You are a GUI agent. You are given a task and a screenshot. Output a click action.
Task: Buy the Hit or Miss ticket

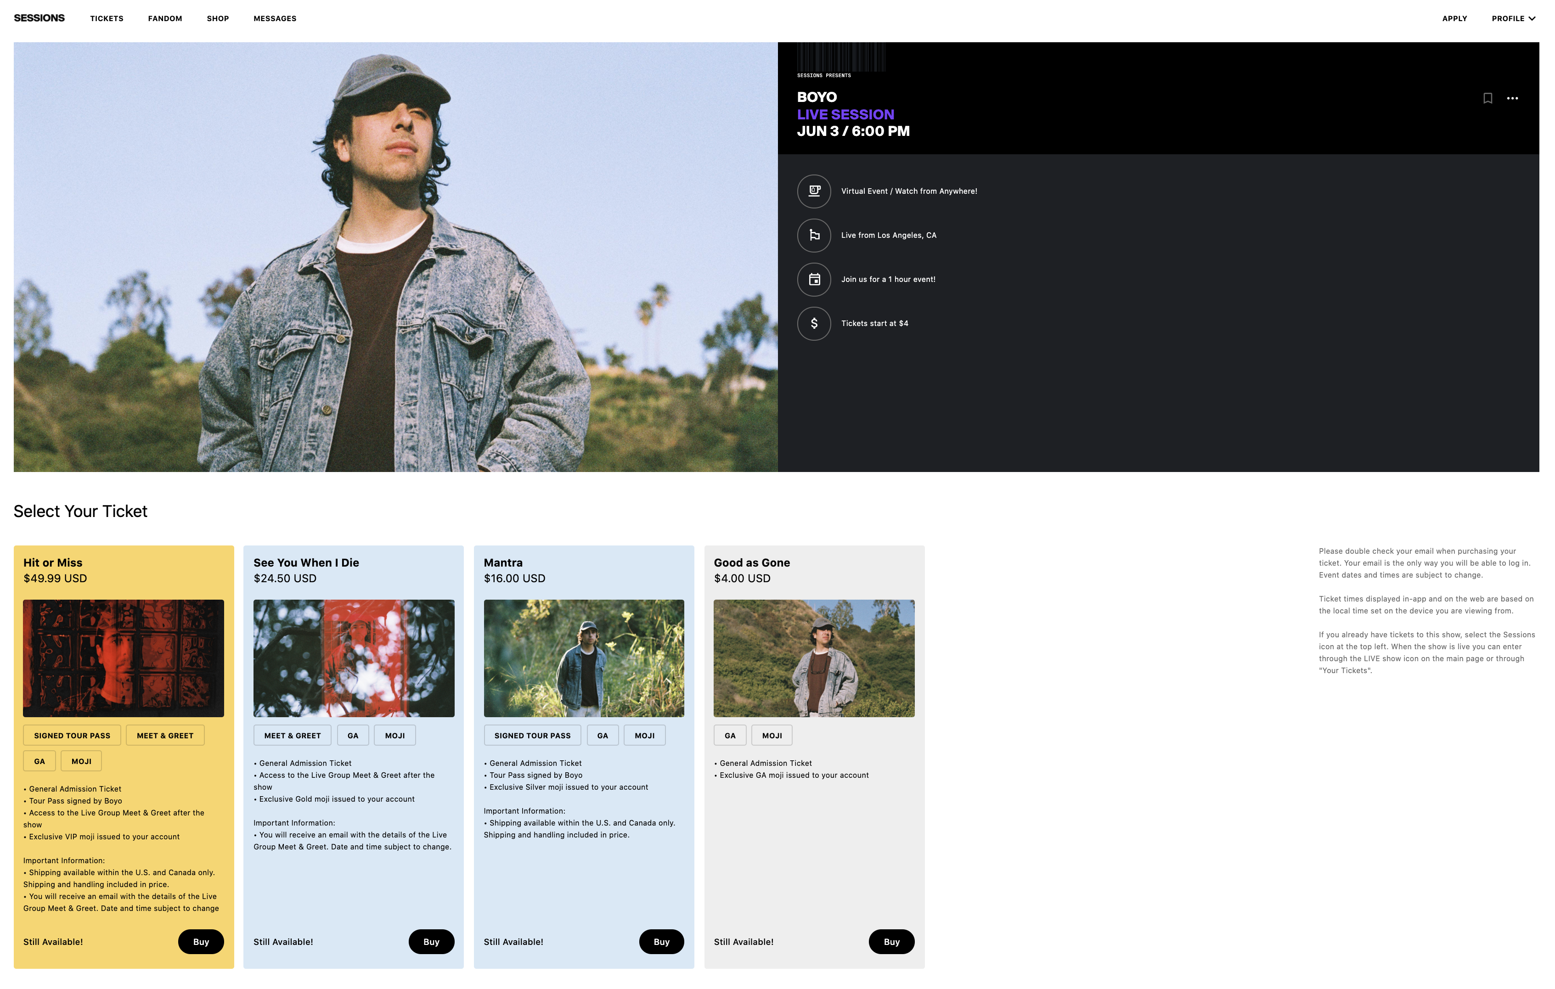click(201, 942)
